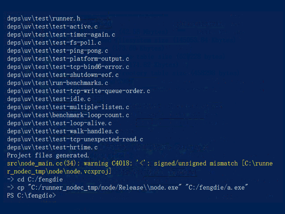This screenshot has width=285, height=214.
Task: Click the test-tcp-bind6-error.c file path
Action: click(x=68, y=67)
